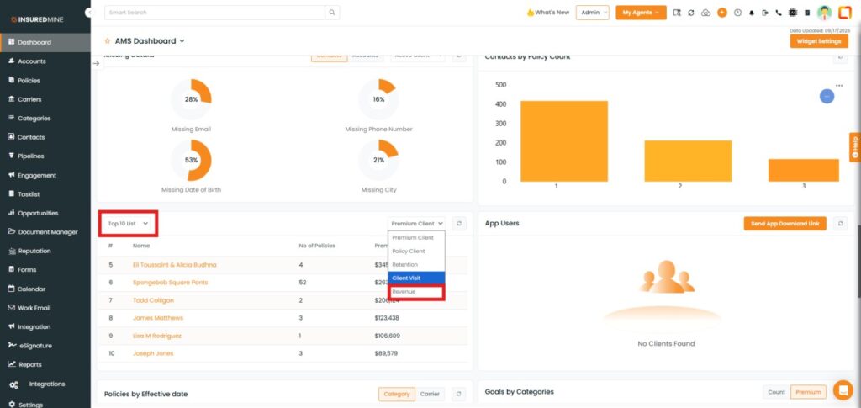Switch Policies by Effective date to Carrier
The width and height of the screenshot is (861, 408).
pos(430,393)
